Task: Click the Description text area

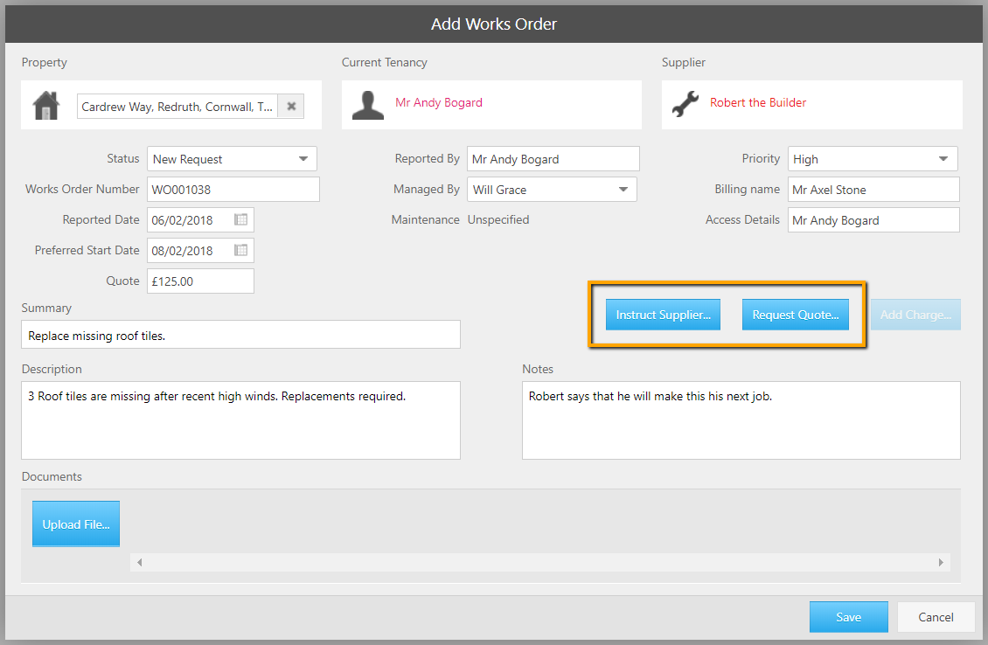Action: coord(240,420)
